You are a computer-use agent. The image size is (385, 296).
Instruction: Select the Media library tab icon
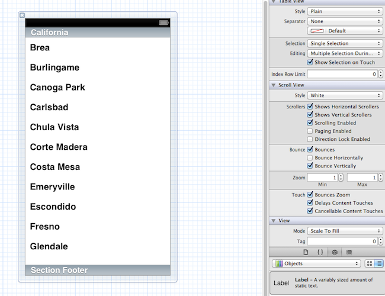click(349, 252)
